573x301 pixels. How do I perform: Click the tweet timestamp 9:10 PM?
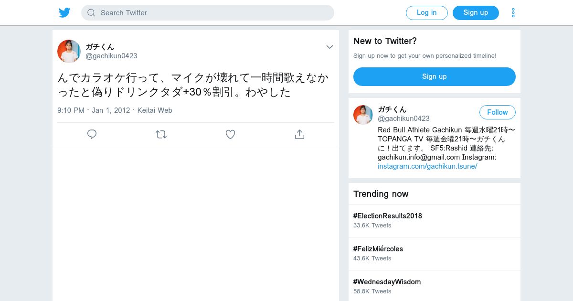tap(71, 110)
